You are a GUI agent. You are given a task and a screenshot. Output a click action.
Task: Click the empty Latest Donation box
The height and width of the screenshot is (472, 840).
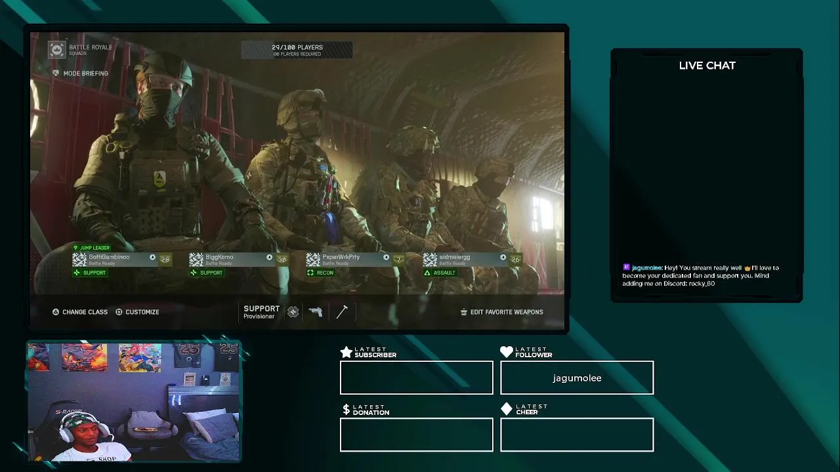point(417,435)
